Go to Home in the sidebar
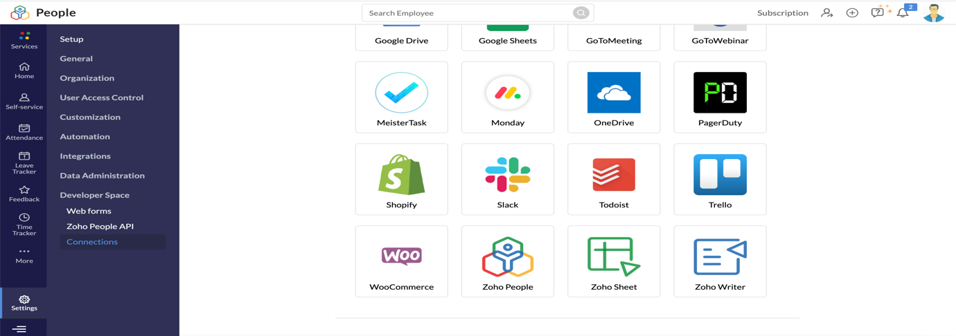The width and height of the screenshot is (956, 336). [24, 71]
